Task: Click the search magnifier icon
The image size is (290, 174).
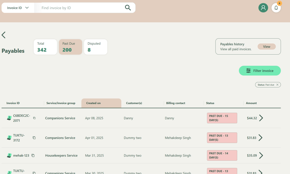Action: 128,8
